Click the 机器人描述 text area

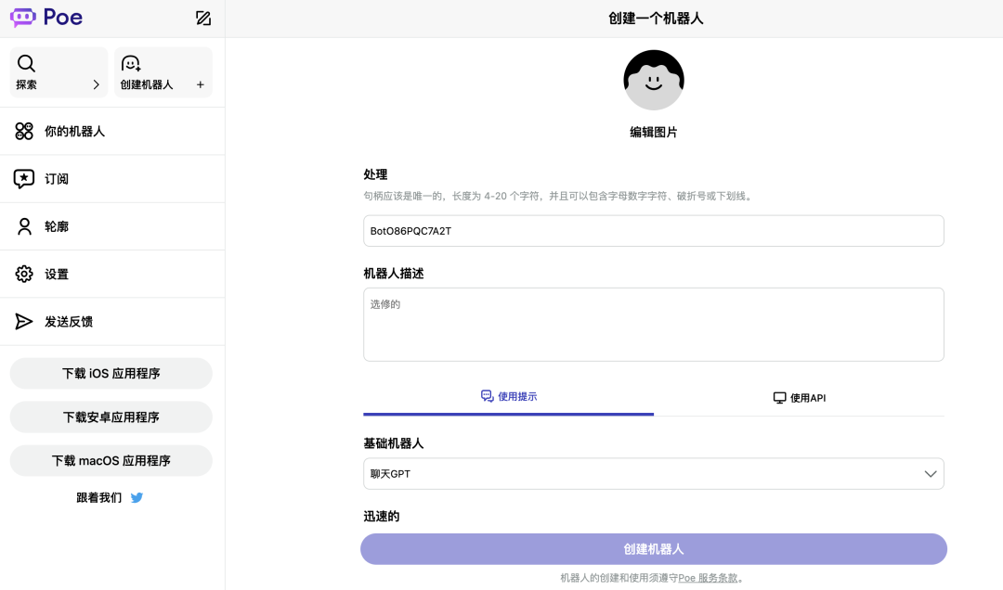(x=654, y=325)
